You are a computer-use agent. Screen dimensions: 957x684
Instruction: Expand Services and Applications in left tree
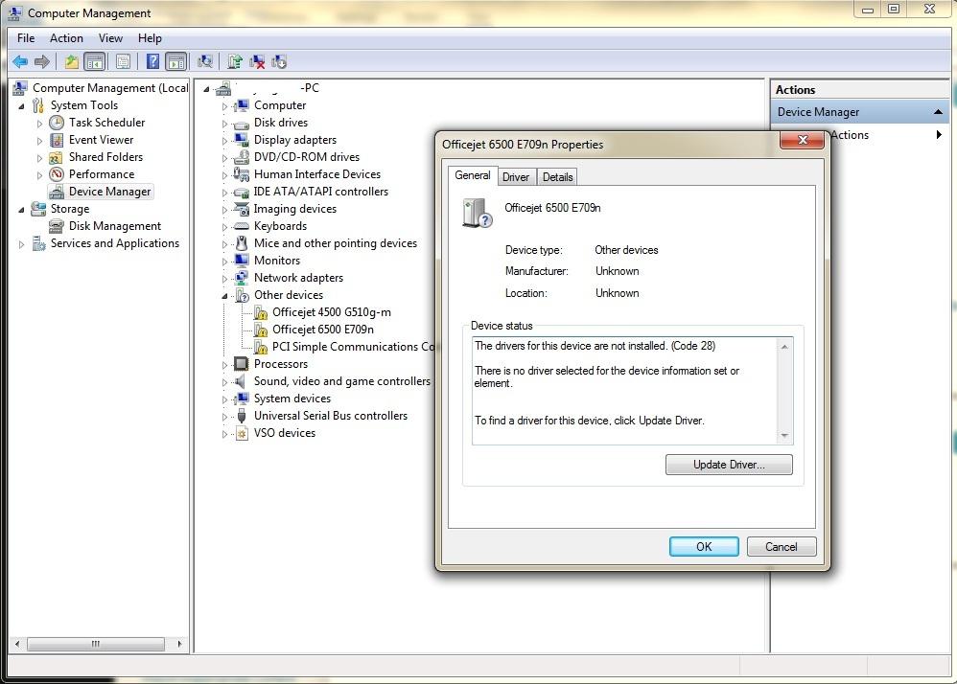click(x=22, y=244)
